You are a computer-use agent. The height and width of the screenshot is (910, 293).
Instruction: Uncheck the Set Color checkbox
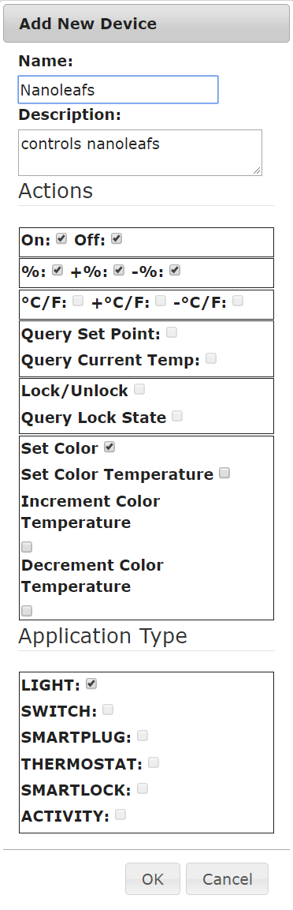point(109,447)
